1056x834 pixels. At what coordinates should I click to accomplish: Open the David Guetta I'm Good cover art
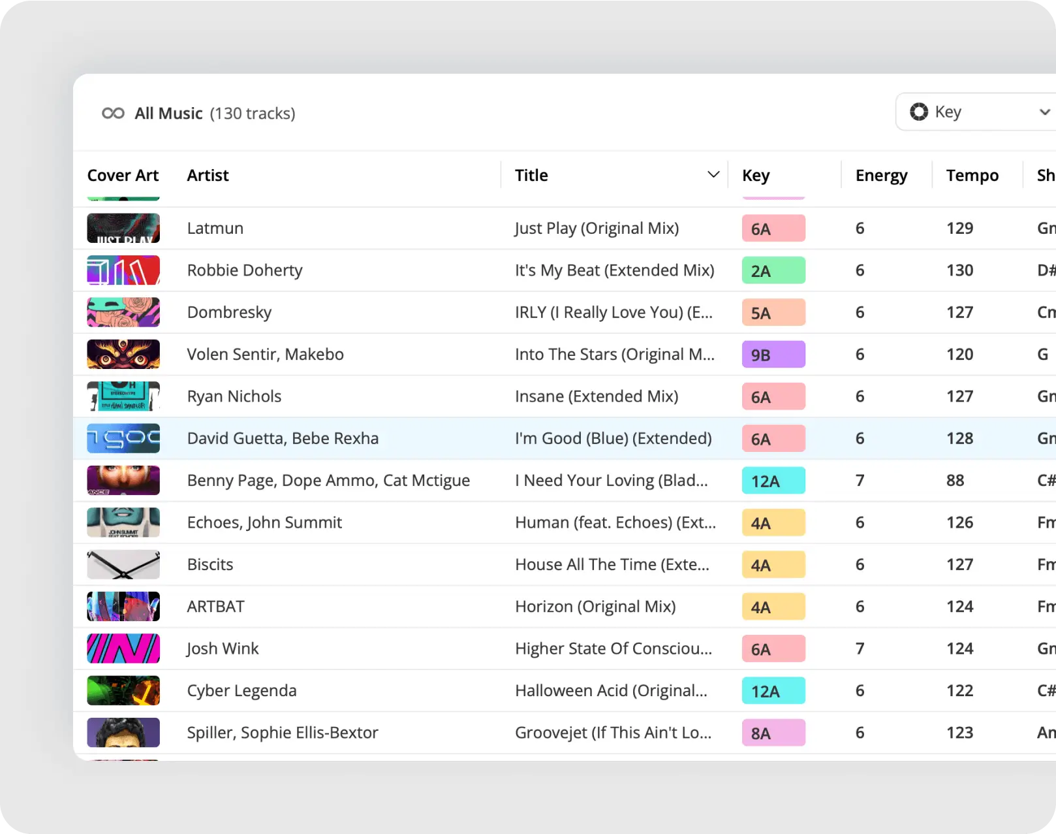123,438
